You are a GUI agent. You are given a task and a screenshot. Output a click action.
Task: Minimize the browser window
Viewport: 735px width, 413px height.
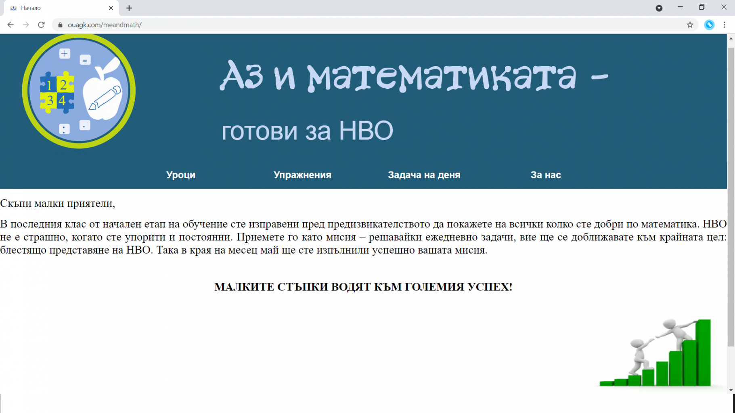(681, 7)
